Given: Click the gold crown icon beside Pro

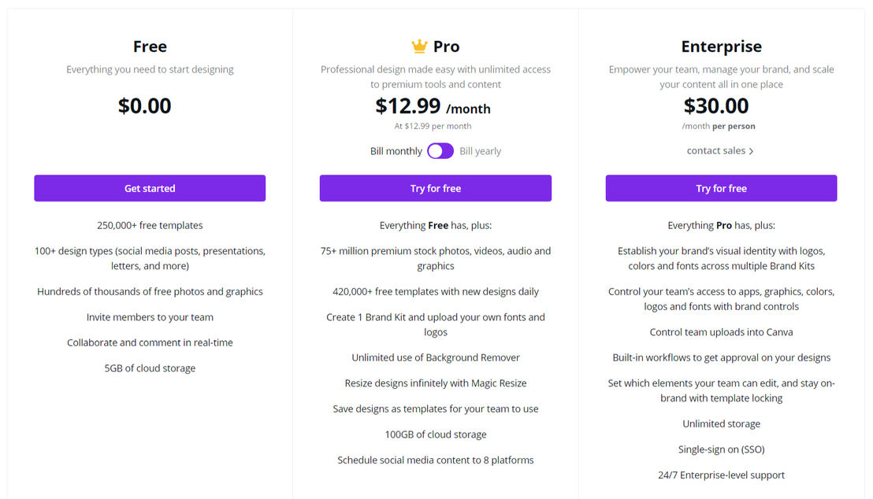Looking at the screenshot, I should (419, 46).
